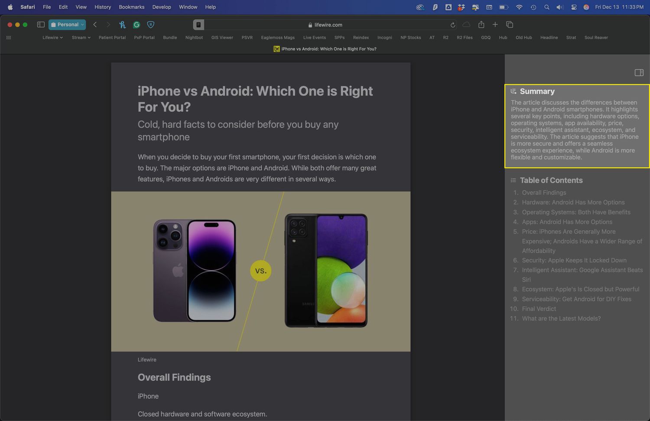
Task: Open the Personal profile dropdown
Action: click(67, 25)
